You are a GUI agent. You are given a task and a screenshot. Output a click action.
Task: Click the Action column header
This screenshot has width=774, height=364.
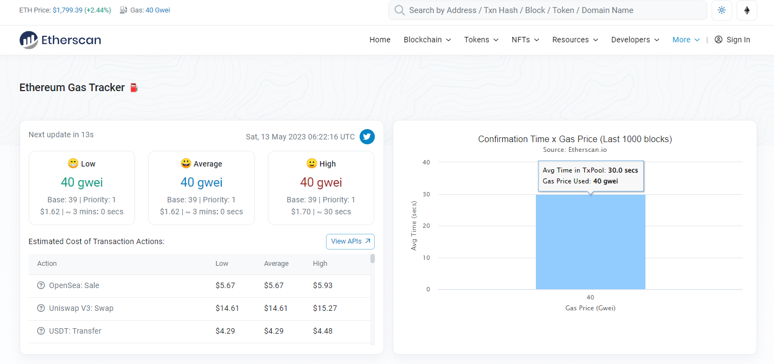tap(47, 264)
